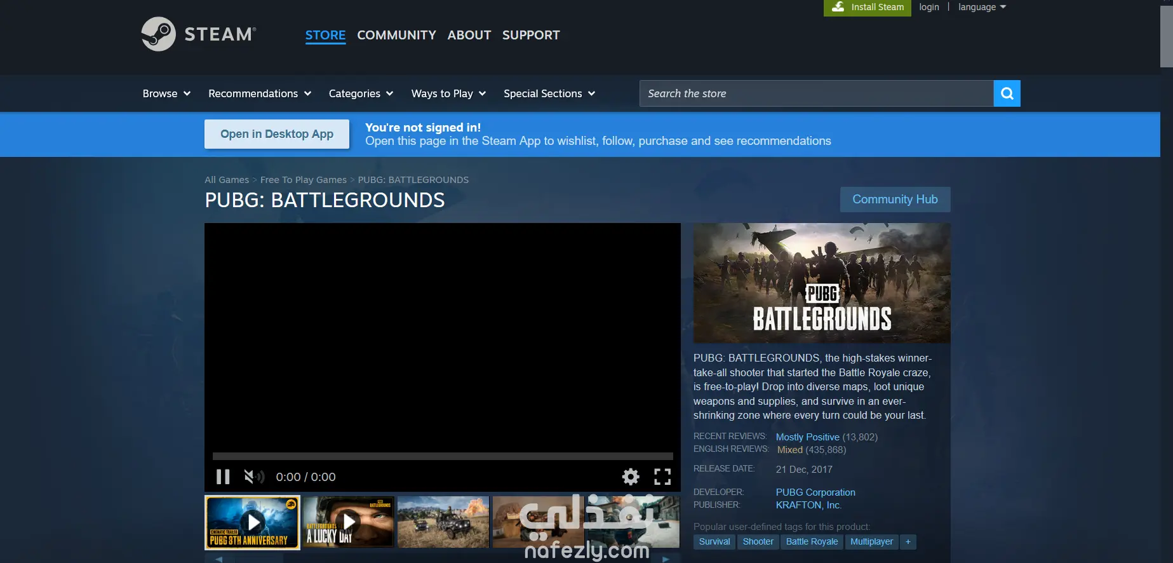Expand the Special Sections menu
The width and height of the screenshot is (1173, 563).
549,93
